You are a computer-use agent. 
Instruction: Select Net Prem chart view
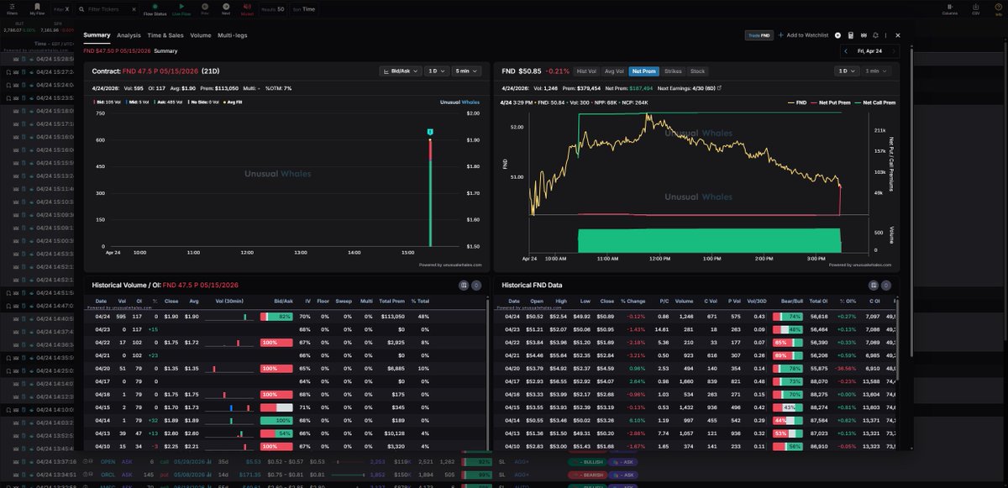(643, 71)
